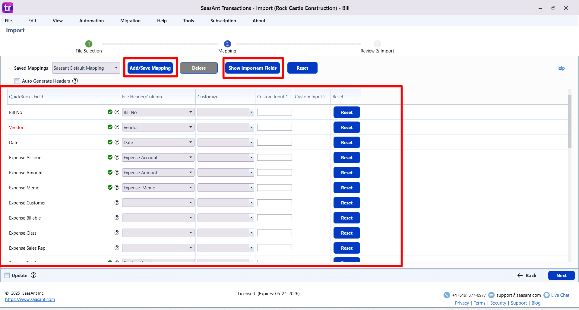This screenshot has height=310, width=579.
Task: Click green check icon for Expense Amount
Action: tap(110, 172)
